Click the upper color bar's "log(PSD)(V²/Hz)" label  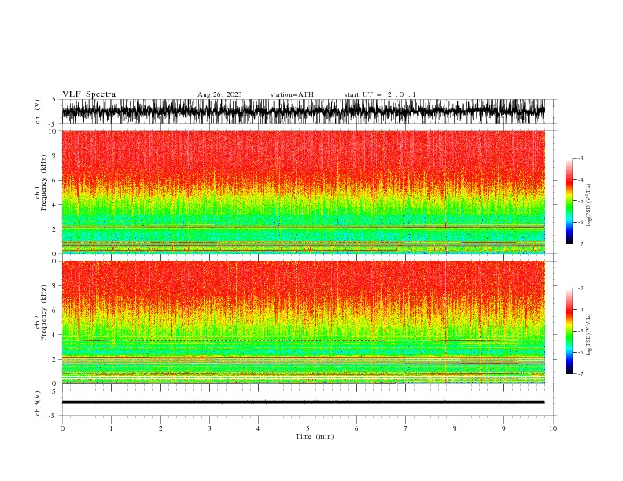589,205
